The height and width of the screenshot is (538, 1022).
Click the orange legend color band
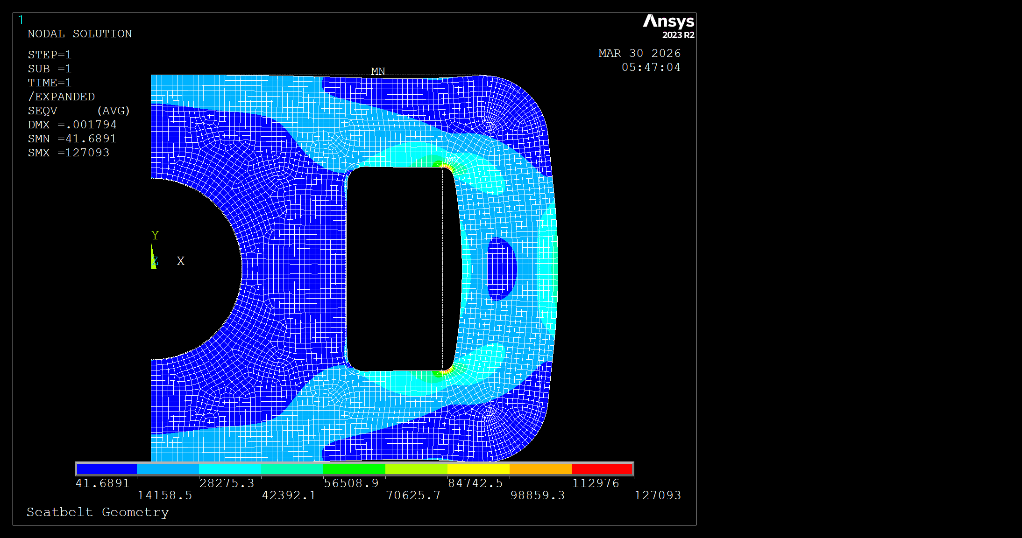coord(540,468)
